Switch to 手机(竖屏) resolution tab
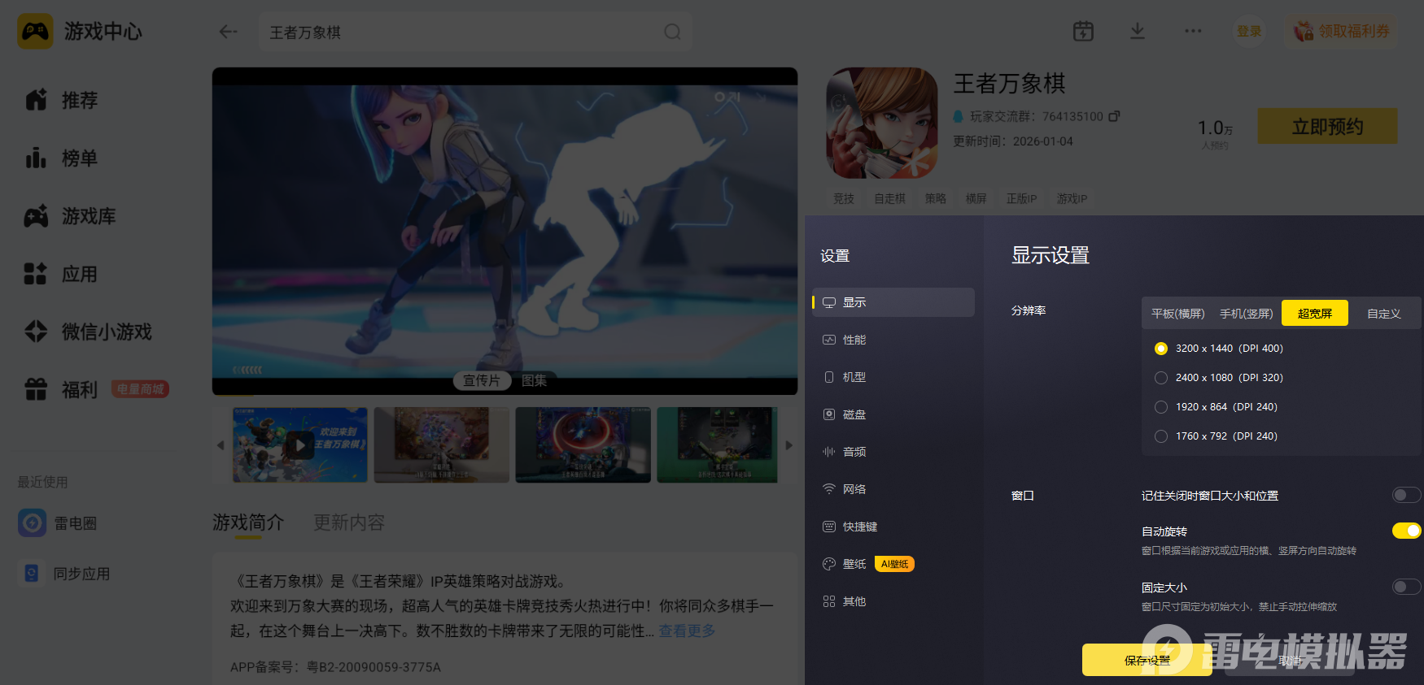The height and width of the screenshot is (685, 1424). [x=1246, y=314]
